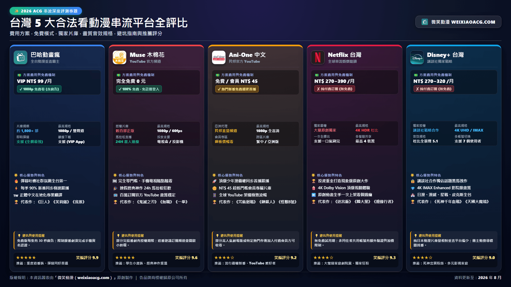Viewport: 511px width, 287px height.
Task: Click the icon beside 完全零門檻、手機電視隨點隨看
Action: point(115,181)
